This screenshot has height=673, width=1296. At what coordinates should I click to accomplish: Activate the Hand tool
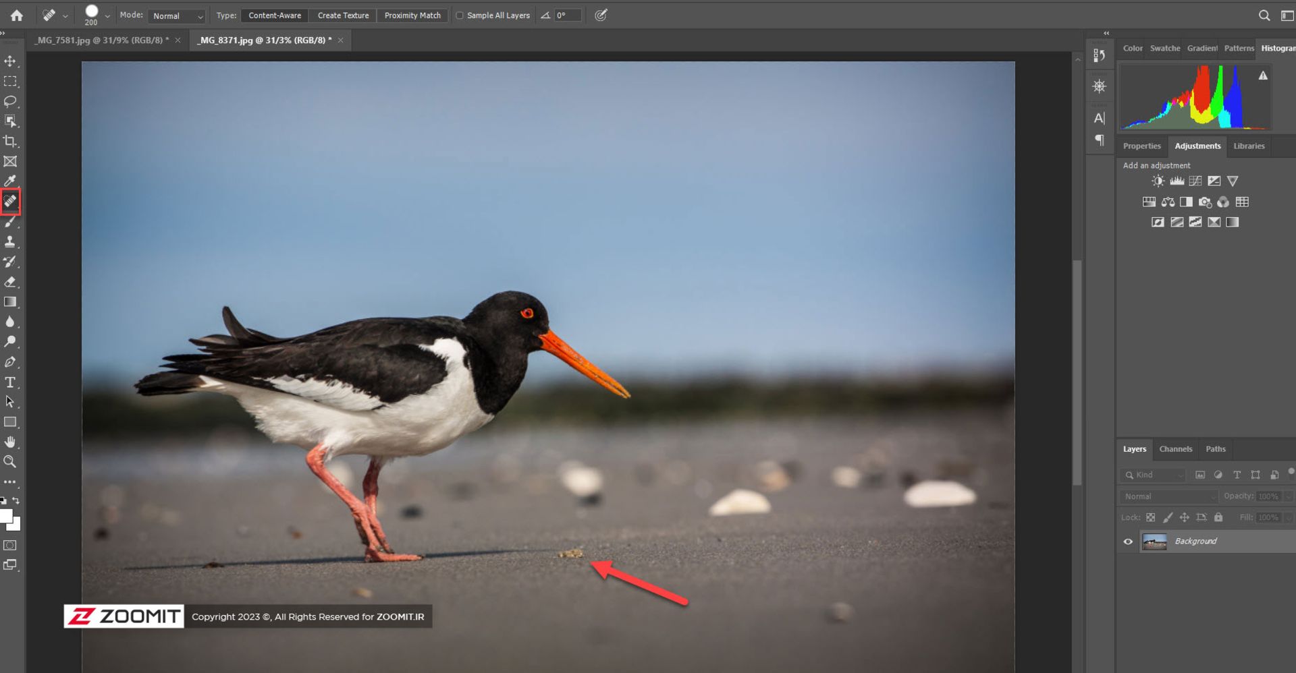[10, 442]
